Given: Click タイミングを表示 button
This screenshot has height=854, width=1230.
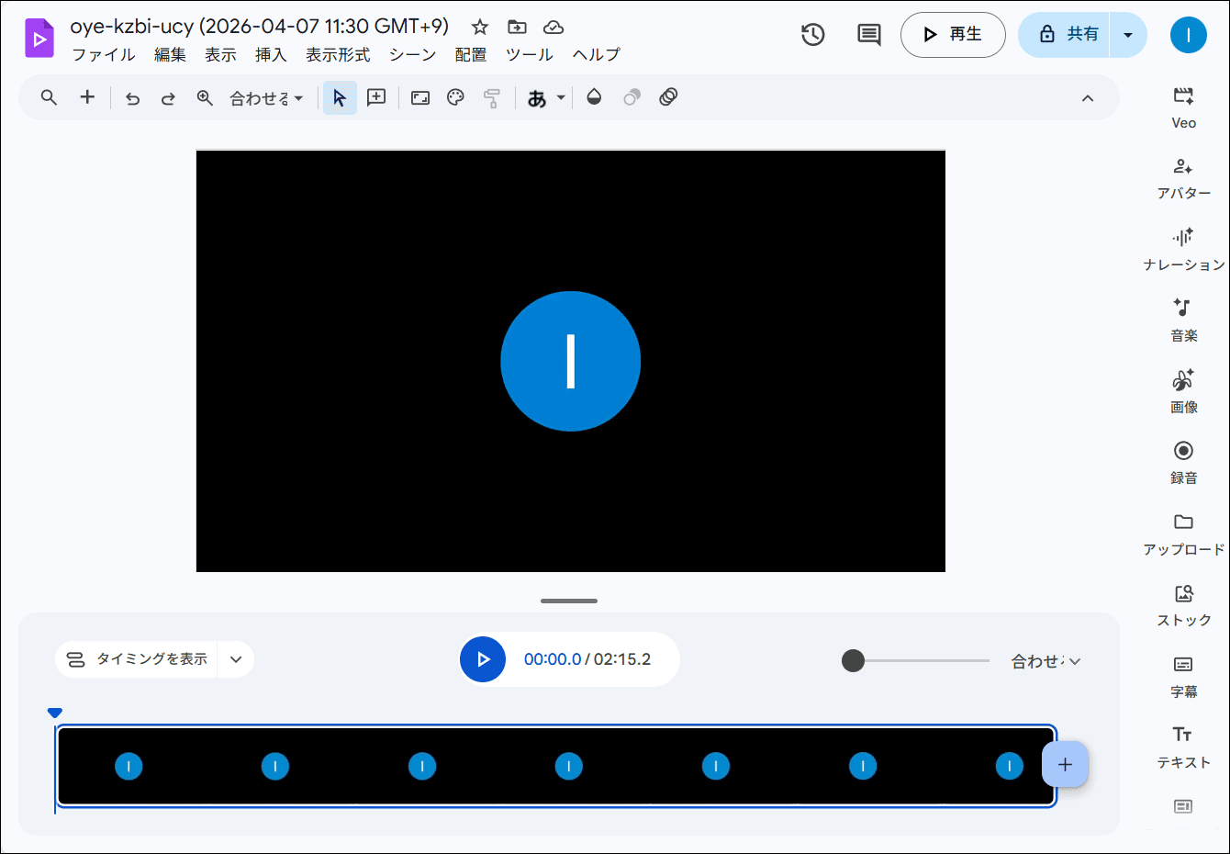Looking at the screenshot, I should (137, 659).
